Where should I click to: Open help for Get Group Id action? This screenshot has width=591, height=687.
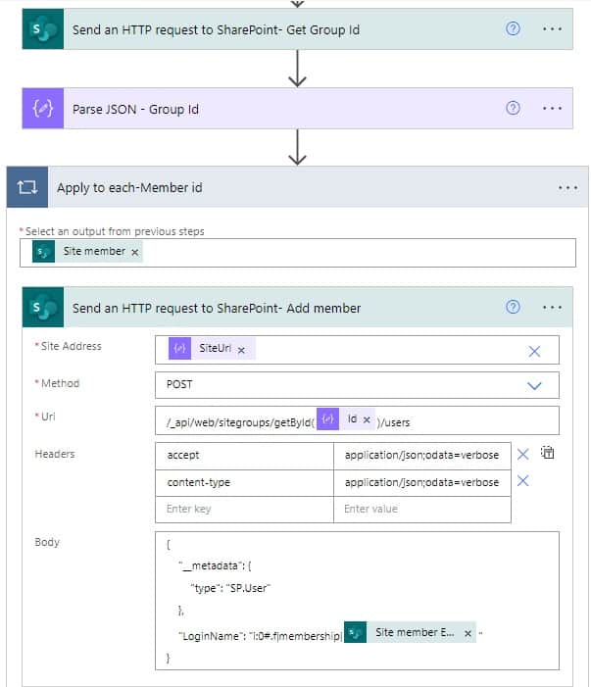513,29
